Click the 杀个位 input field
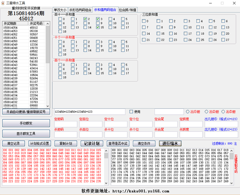Viewport: 240px width, 195px height. (141, 135)
